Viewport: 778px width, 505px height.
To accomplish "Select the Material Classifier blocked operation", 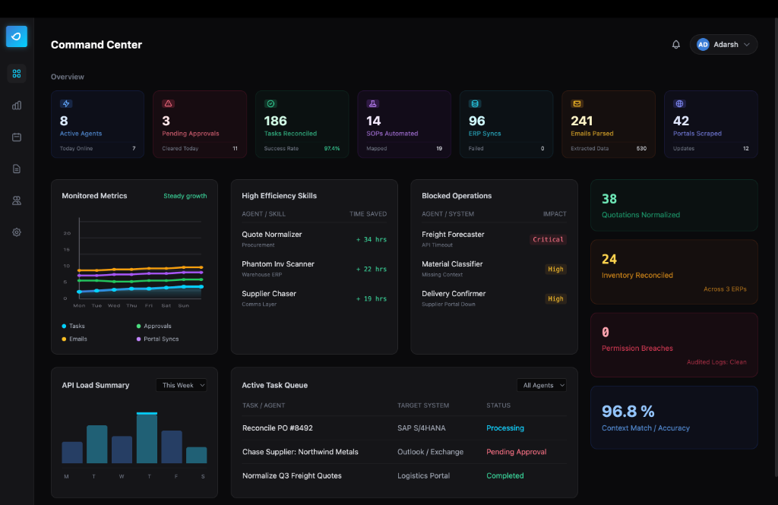I will click(x=494, y=269).
